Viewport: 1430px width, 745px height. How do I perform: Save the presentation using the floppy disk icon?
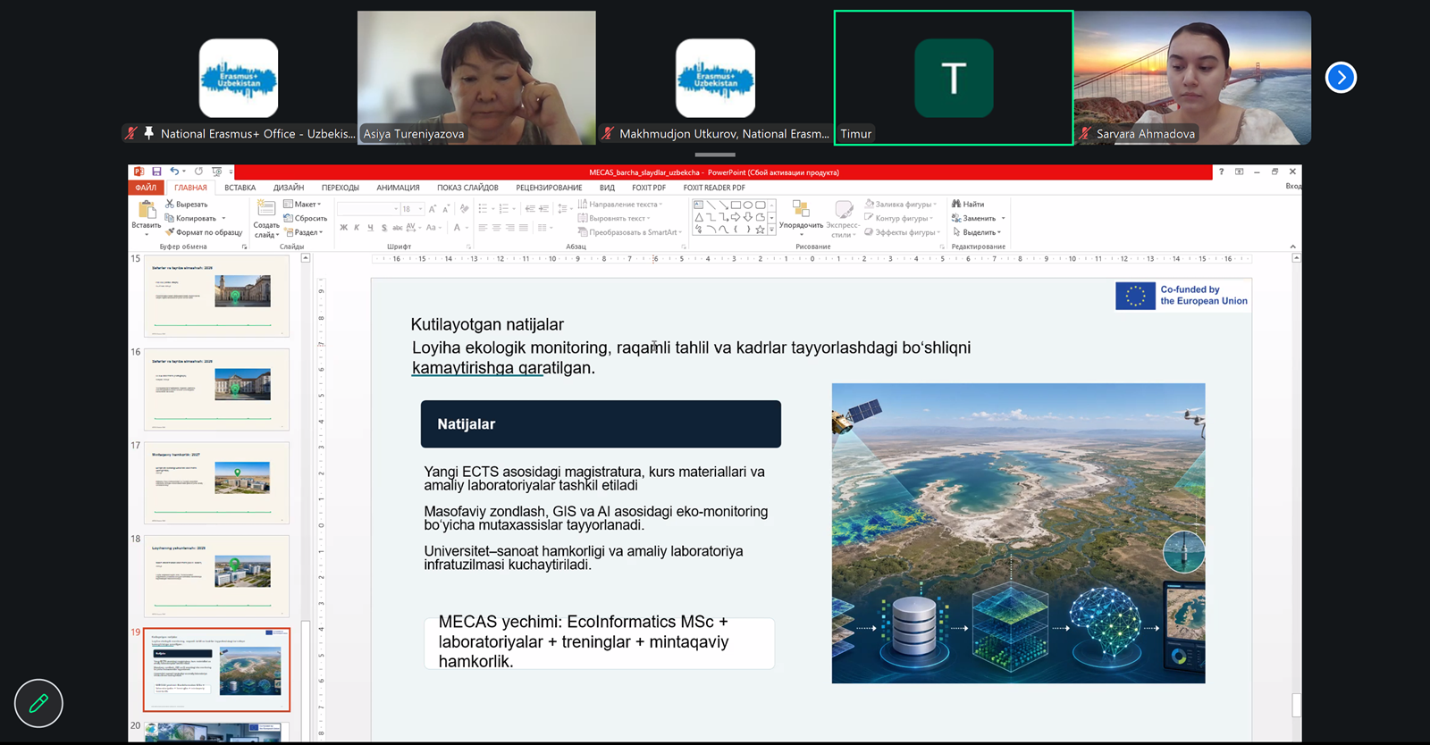pos(156,172)
